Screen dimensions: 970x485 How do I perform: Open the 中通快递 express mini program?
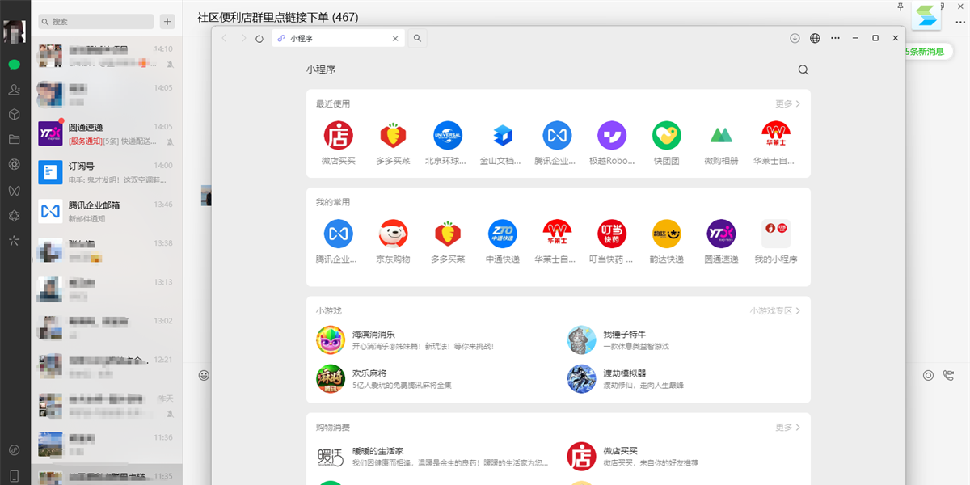[x=503, y=232]
